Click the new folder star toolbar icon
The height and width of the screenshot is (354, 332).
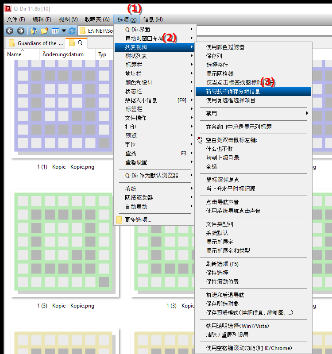44,31
